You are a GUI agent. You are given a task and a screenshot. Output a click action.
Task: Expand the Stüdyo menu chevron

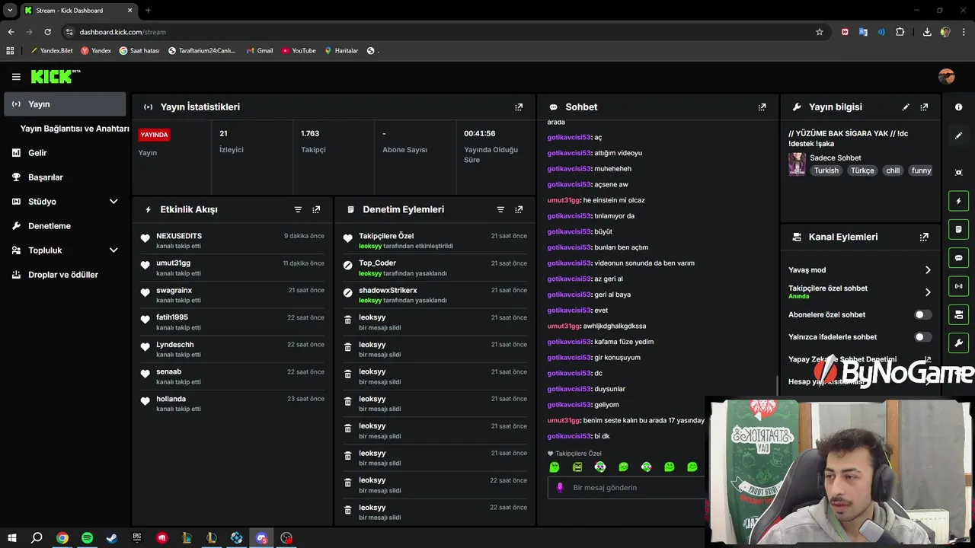[113, 202]
